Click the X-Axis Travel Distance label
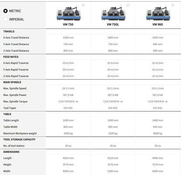The image size is (181, 175). coord(16,37)
